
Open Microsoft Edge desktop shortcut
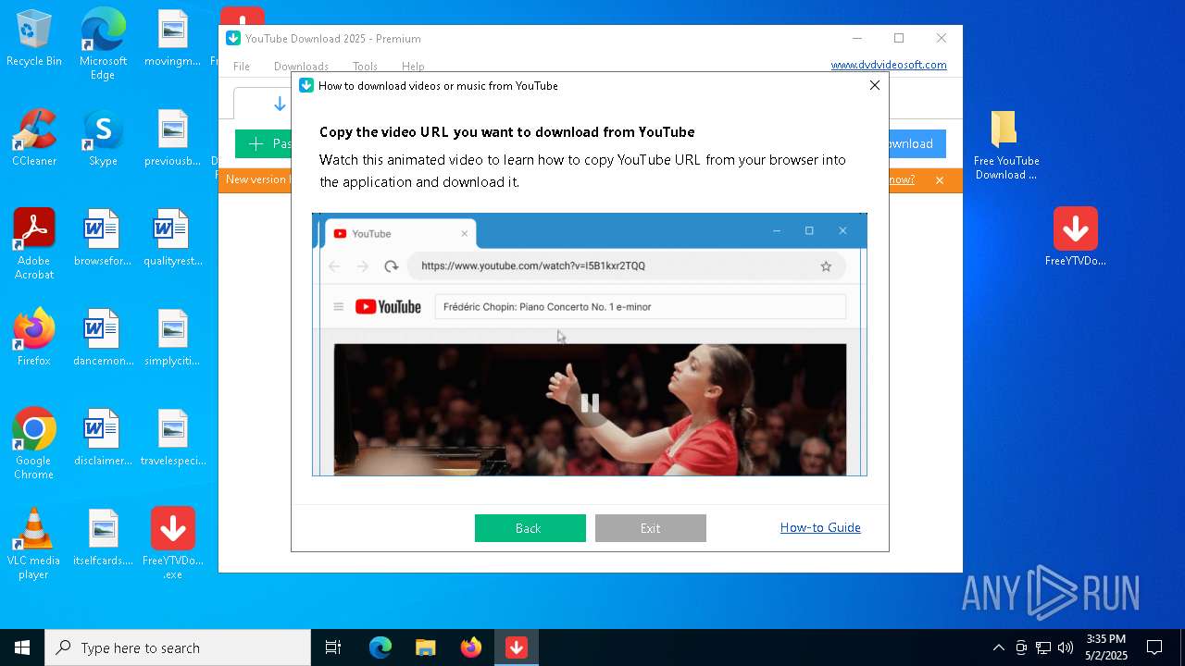(103, 44)
